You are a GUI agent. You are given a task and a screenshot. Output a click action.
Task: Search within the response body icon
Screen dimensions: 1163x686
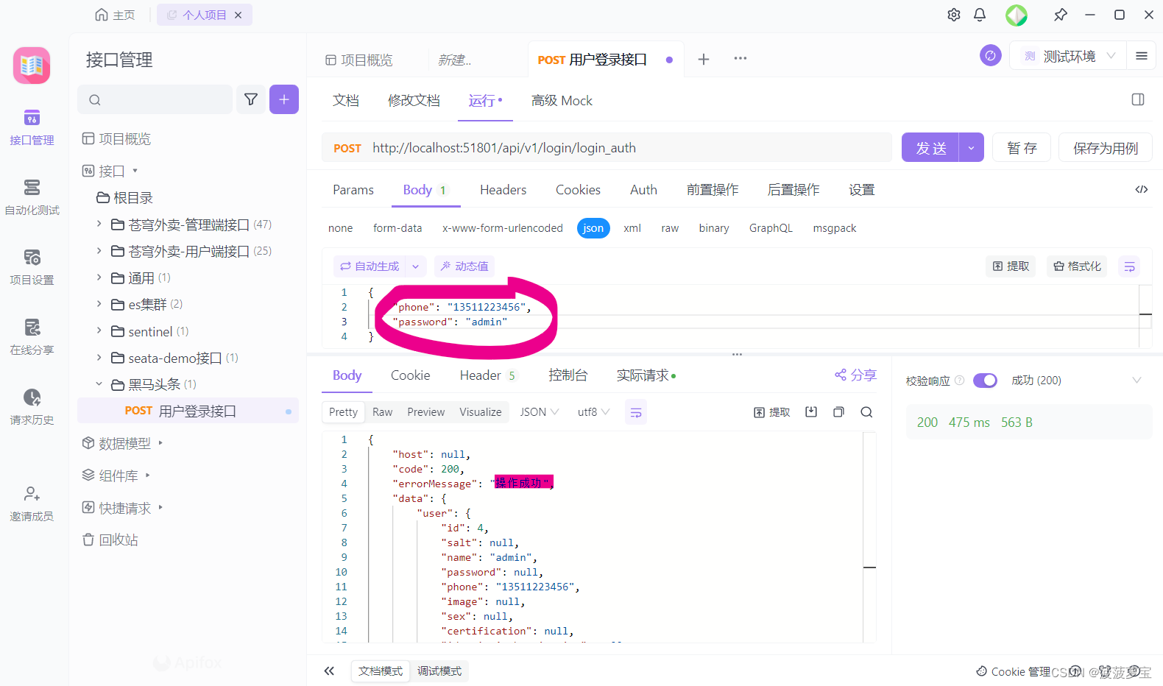point(866,412)
